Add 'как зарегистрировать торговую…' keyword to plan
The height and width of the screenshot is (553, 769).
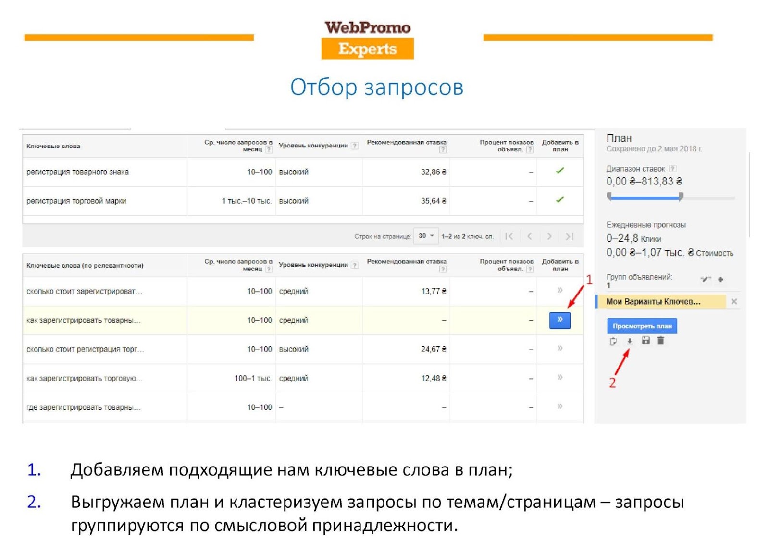(x=559, y=378)
